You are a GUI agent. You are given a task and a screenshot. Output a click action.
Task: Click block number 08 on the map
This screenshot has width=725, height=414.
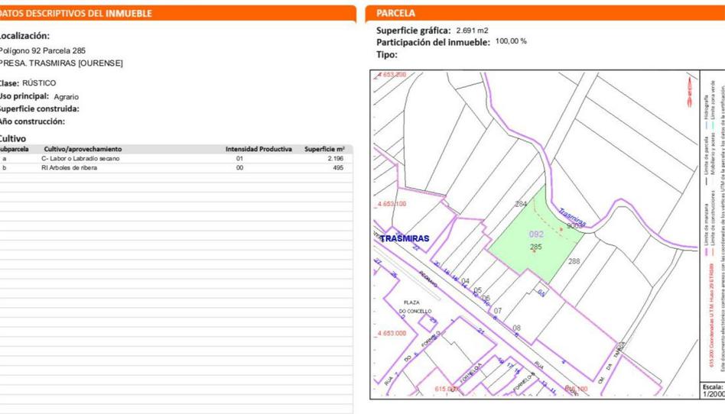516,328
